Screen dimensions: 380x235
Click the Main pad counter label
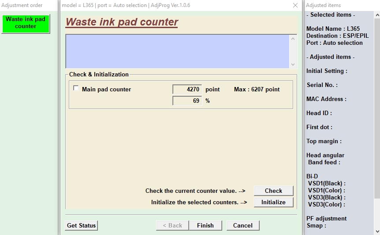106,89
